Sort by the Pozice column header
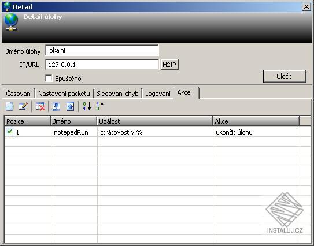 click(x=27, y=121)
